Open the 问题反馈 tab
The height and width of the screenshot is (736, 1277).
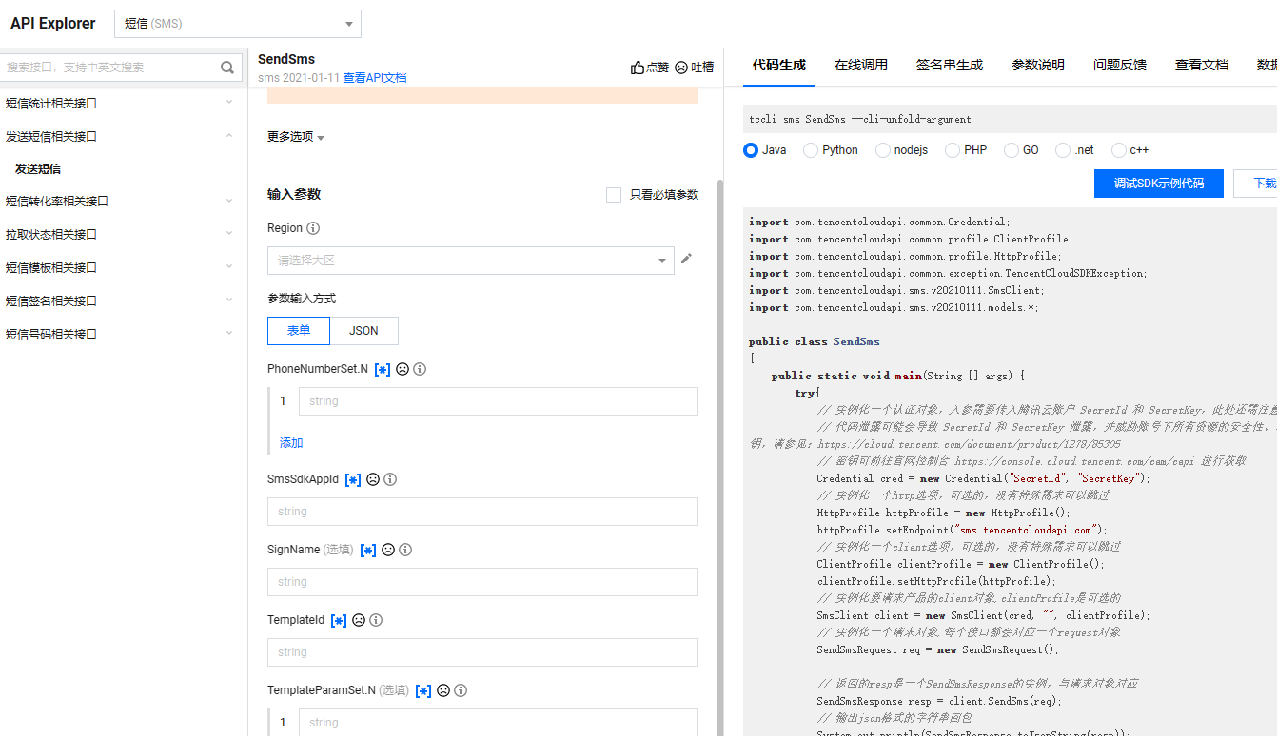tap(1120, 66)
